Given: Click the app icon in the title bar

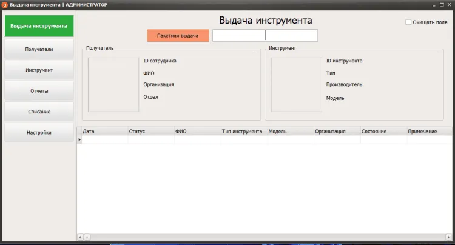Looking at the screenshot, I should click(x=5, y=5).
